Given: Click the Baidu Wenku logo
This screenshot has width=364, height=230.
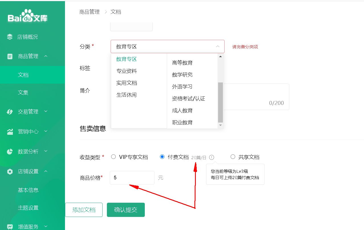Looking at the screenshot, I should (x=28, y=16).
